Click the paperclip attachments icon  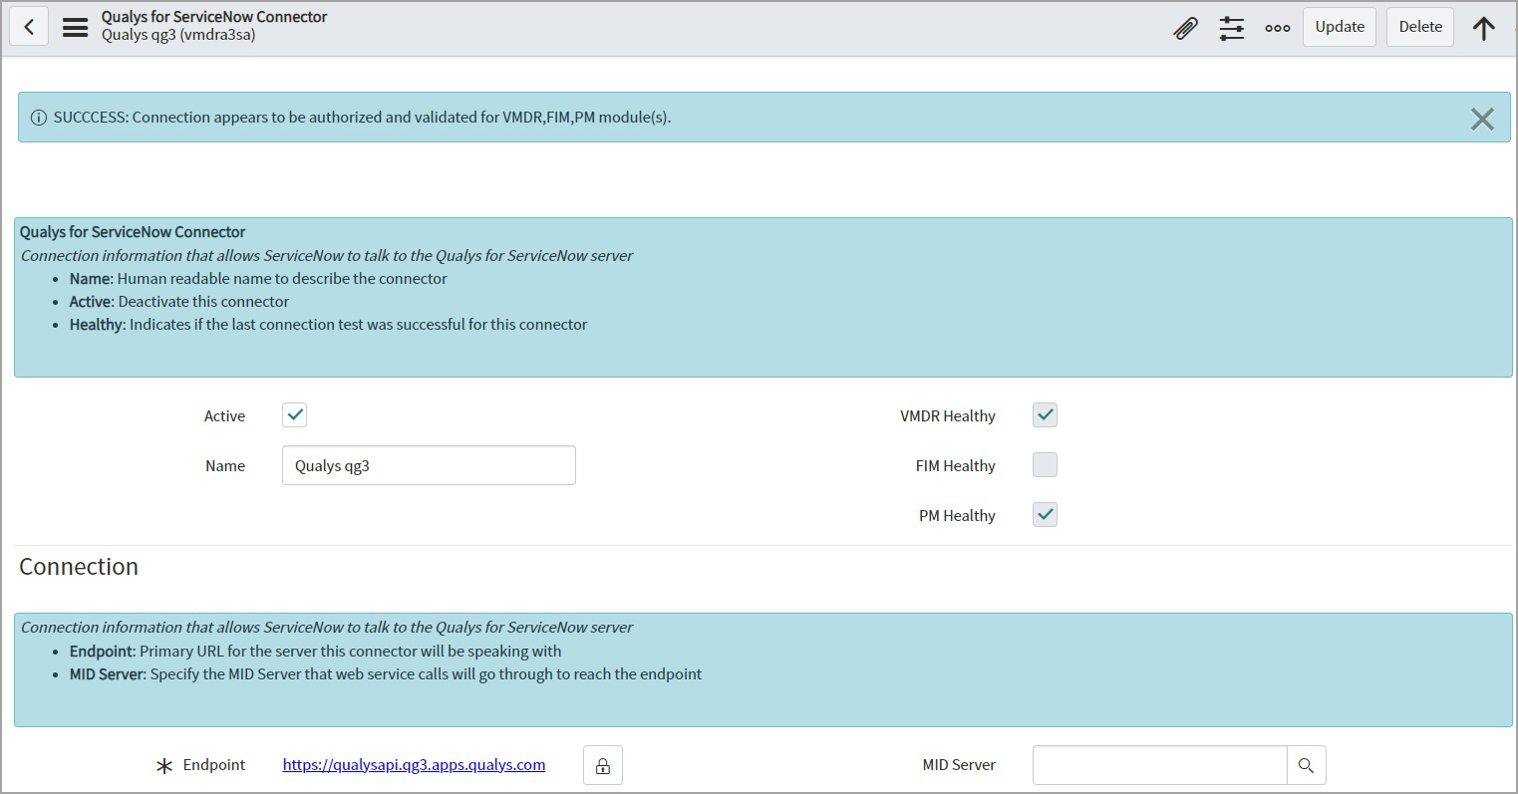tap(1185, 28)
